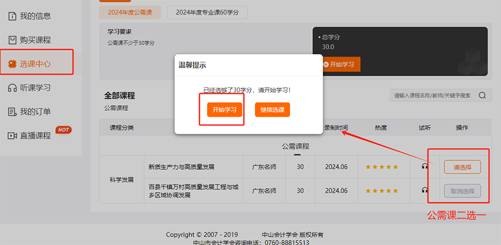Click the 听课学习 headphone icon in sidebar
Image resolution: width=501 pixels, height=245 pixels.
coord(12,88)
